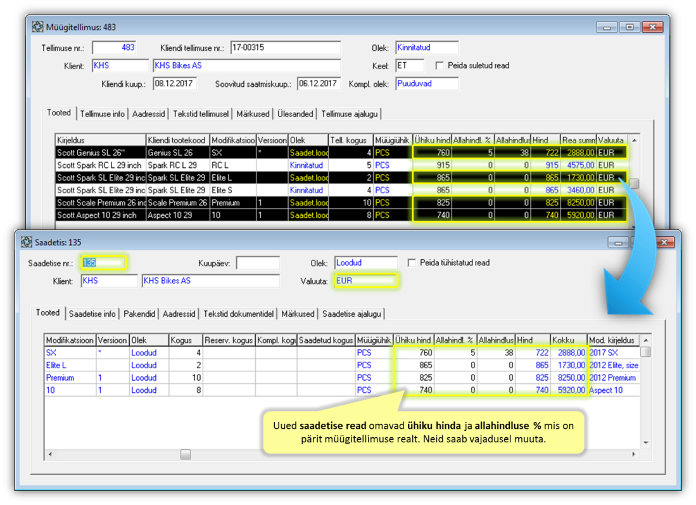This screenshot has width=696, height=505.
Task: Minimize the Saadetis 135 window
Action: pos(618,243)
